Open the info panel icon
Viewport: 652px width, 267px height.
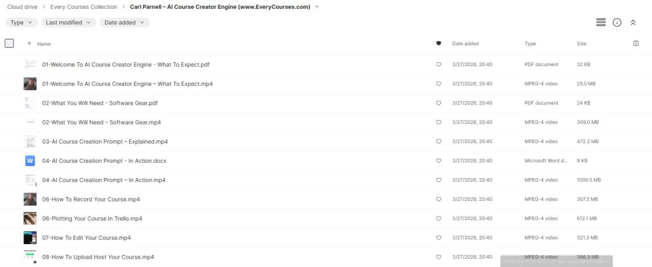click(x=617, y=22)
